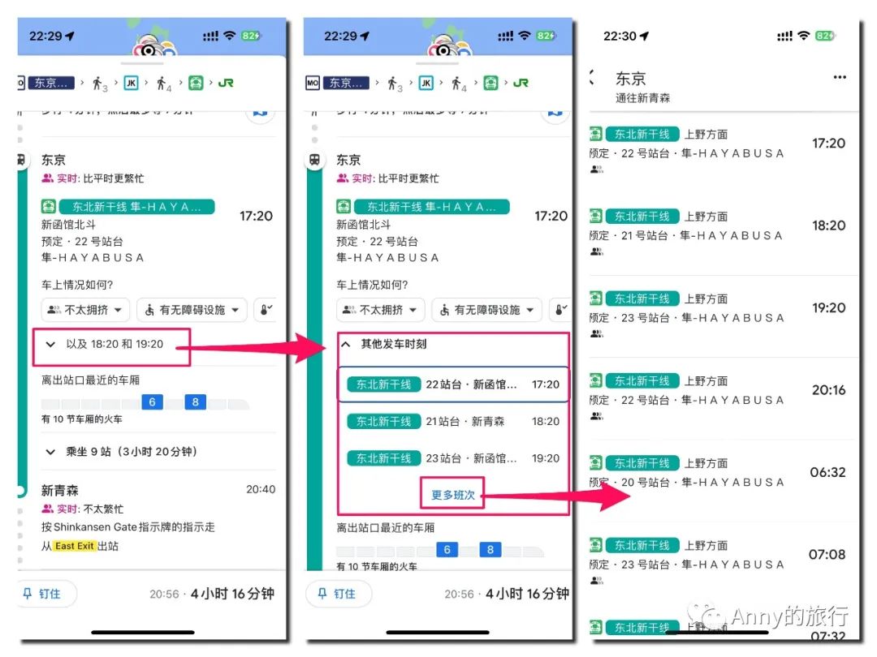Tap the JK line icon in left phone
The image size is (877, 657).
click(131, 84)
